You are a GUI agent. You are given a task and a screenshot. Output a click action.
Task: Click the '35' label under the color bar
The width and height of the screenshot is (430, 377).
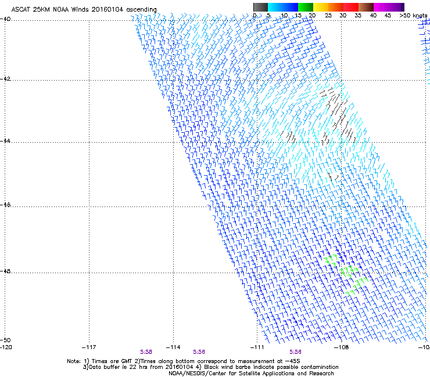coord(358,16)
